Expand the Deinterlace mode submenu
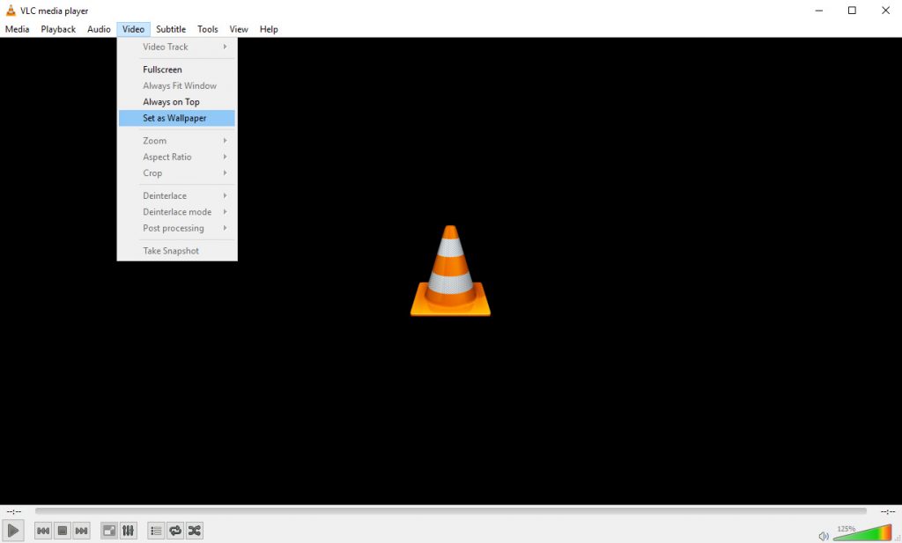 (x=177, y=212)
